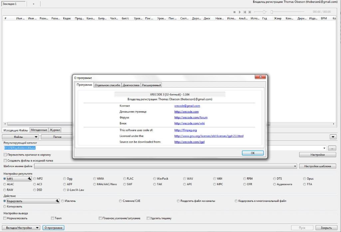Select the Извлечь action
Screen dimensions: 341x232
pos(68,201)
